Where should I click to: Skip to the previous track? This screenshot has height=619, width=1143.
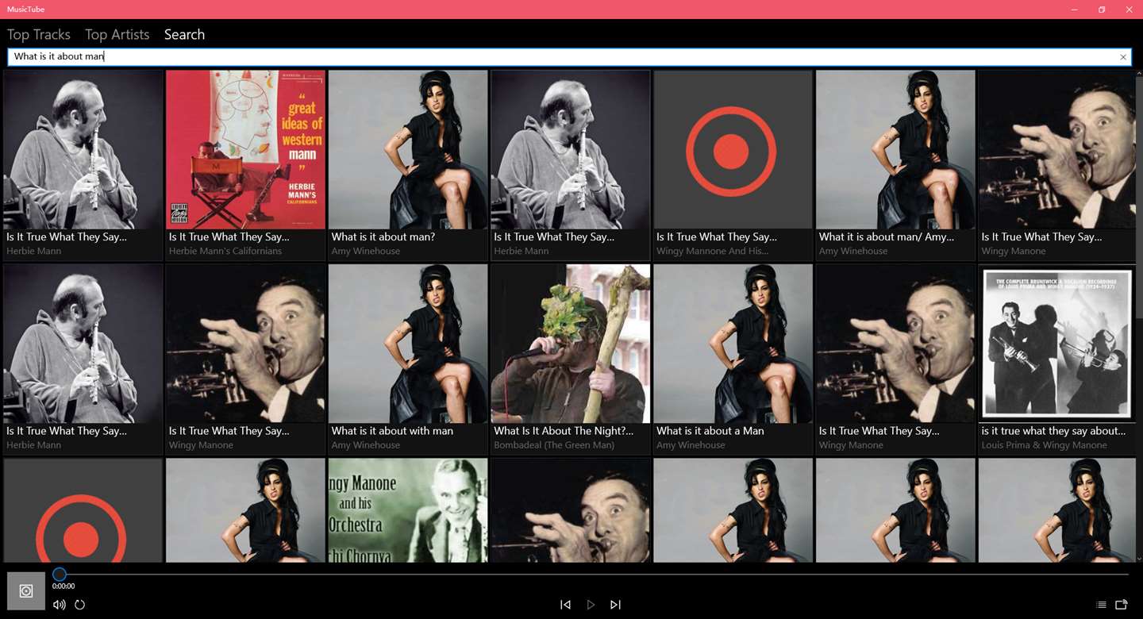[x=565, y=605]
